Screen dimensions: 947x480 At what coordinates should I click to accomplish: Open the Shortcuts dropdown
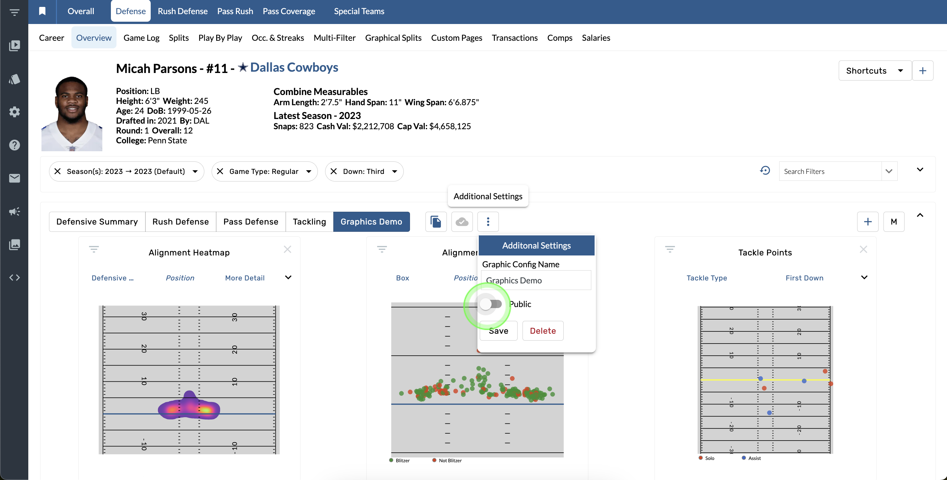875,70
